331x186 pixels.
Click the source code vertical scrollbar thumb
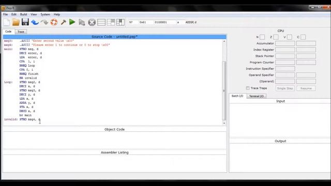[224, 91]
